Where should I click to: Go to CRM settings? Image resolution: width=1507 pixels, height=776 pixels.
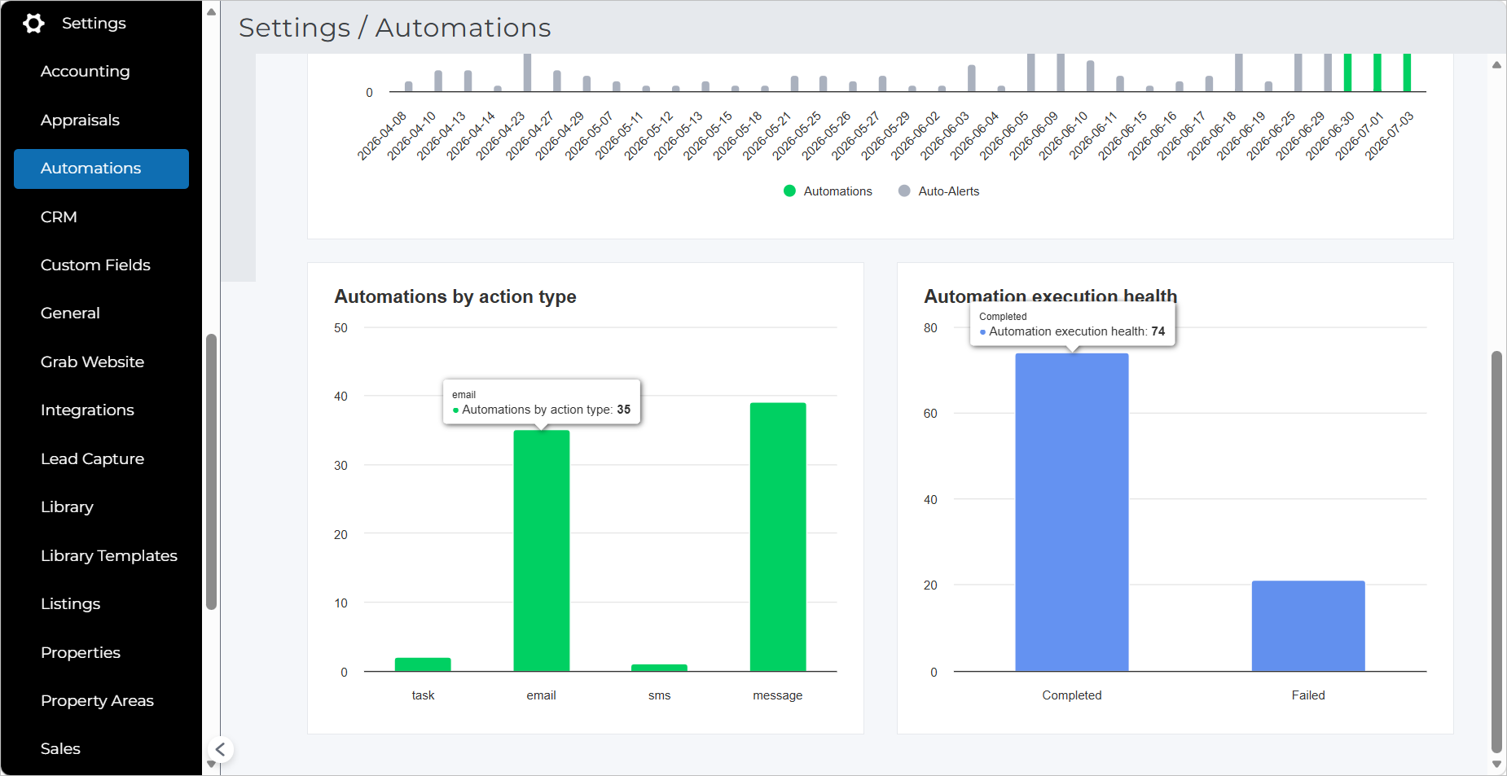[59, 217]
